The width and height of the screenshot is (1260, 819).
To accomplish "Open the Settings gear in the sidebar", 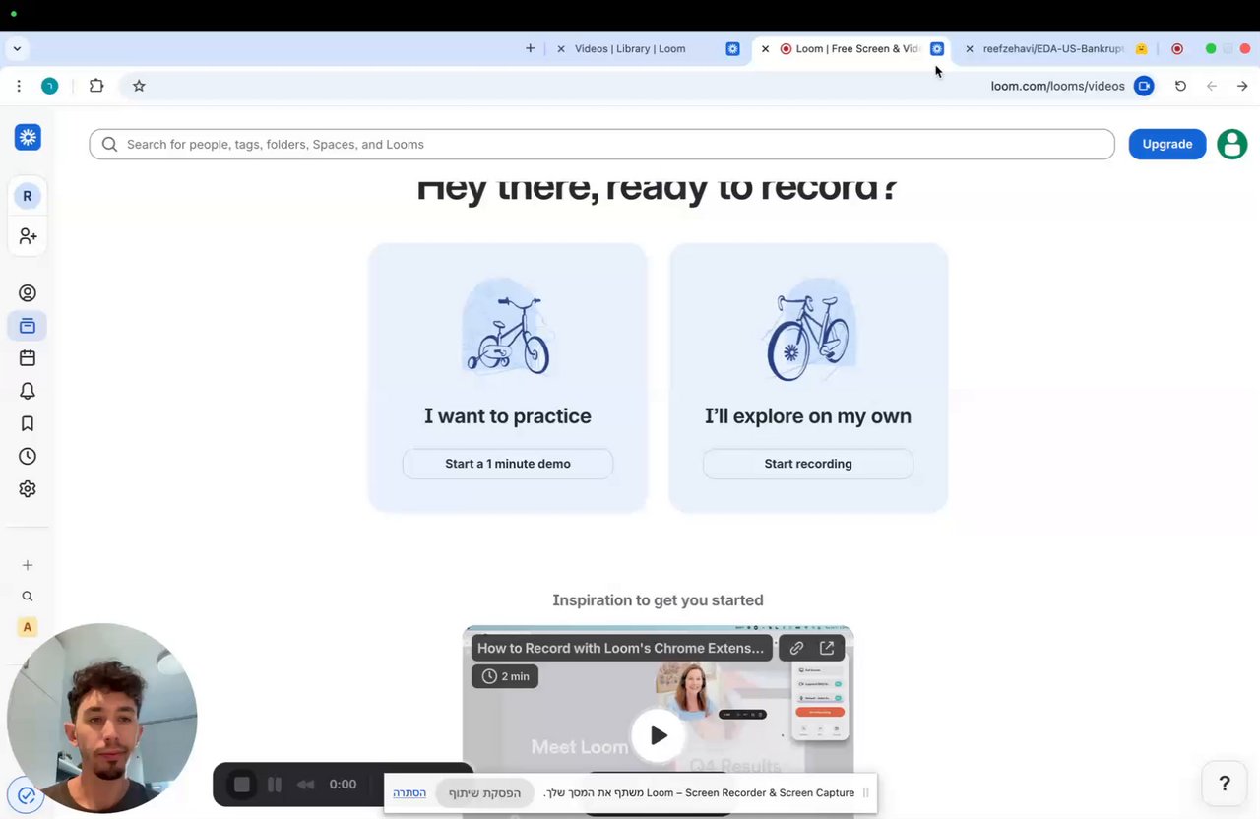I will click(x=28, y=488).
